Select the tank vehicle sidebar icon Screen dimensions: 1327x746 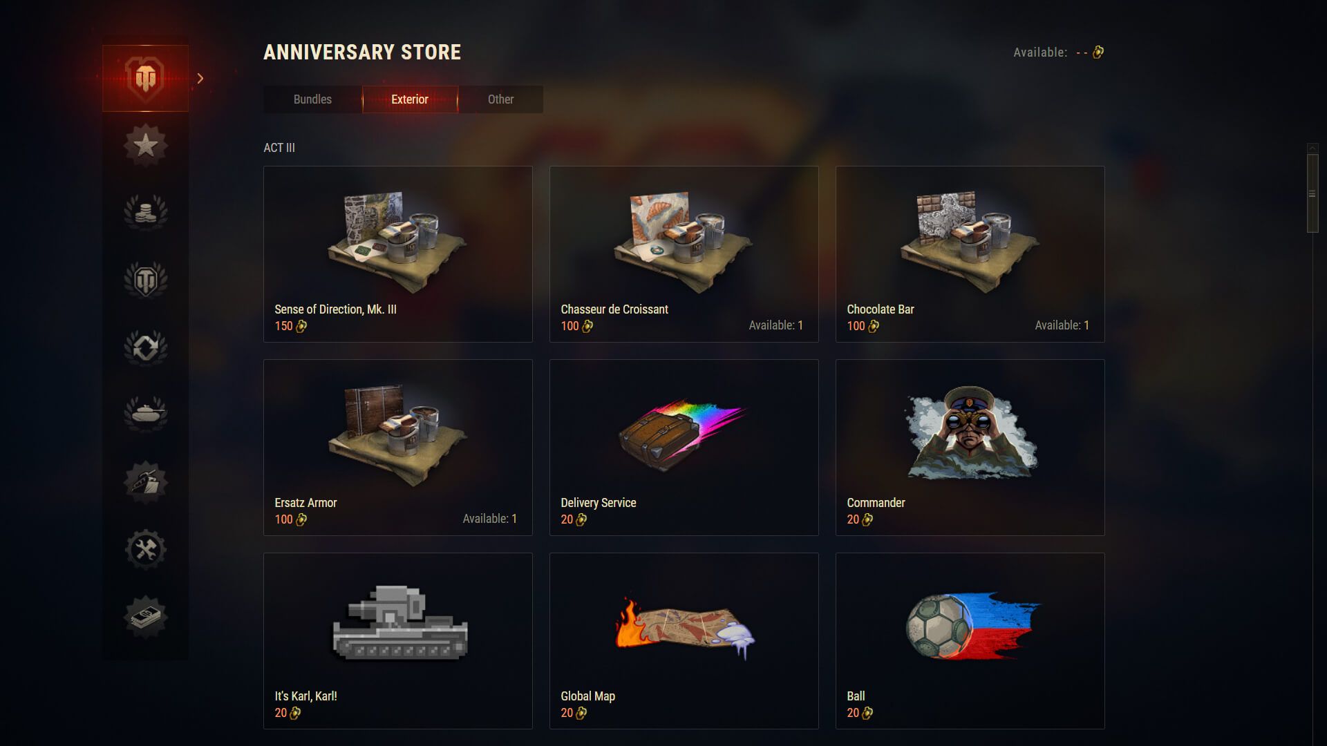[x=145, y=413]
